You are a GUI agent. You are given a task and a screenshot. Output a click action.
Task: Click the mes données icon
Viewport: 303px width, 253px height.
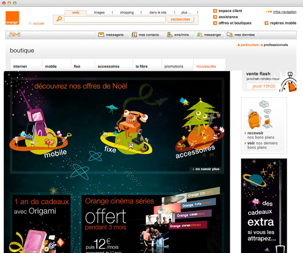pos(229,35)
